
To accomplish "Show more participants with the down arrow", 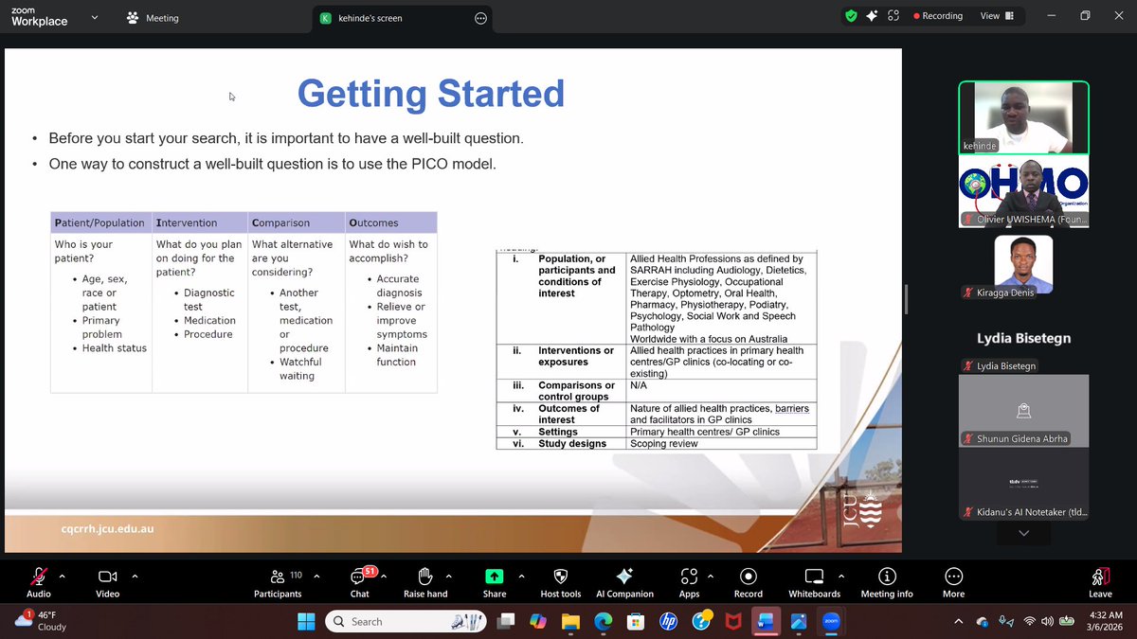I will pos(1023,533).
